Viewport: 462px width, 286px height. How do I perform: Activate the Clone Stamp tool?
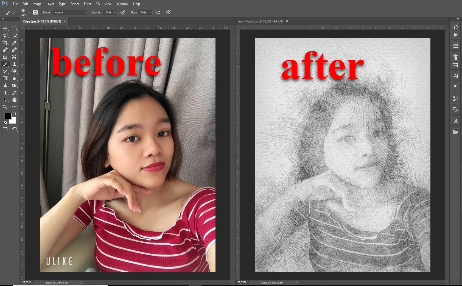tap(14, 64)
